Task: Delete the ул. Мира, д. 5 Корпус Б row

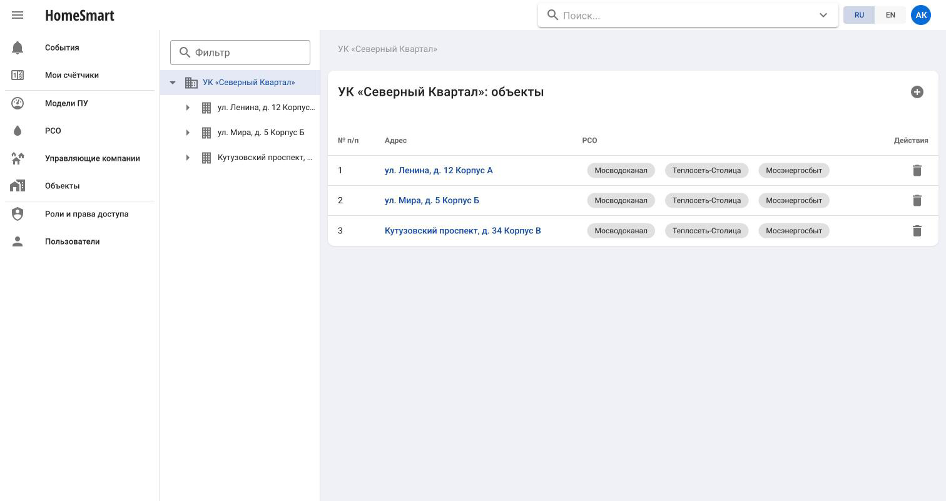Action: coord(917,200)
